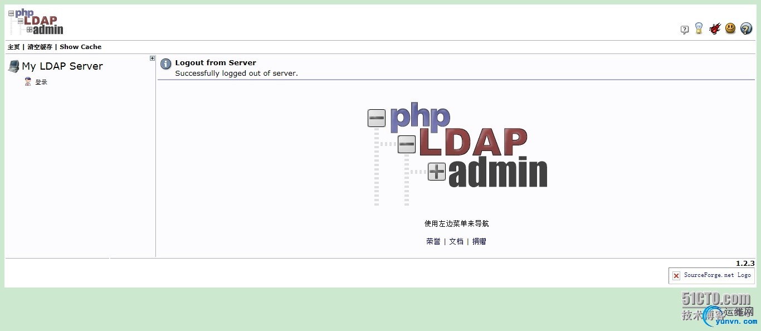The width and height of the screenshot is (761, 331).
Task: Open Show Cache in the top menu
Action: pyautogui.click(x=81, y=47)
